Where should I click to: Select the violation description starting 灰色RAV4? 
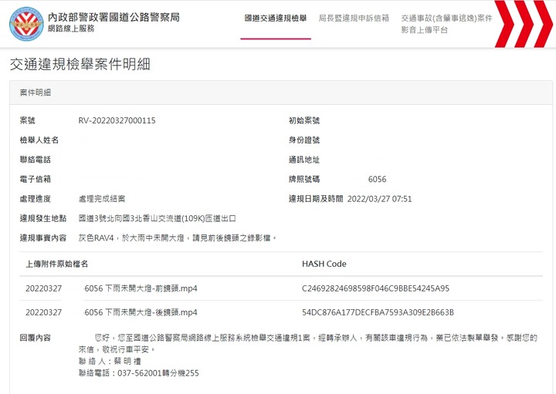tap(178, 238)
